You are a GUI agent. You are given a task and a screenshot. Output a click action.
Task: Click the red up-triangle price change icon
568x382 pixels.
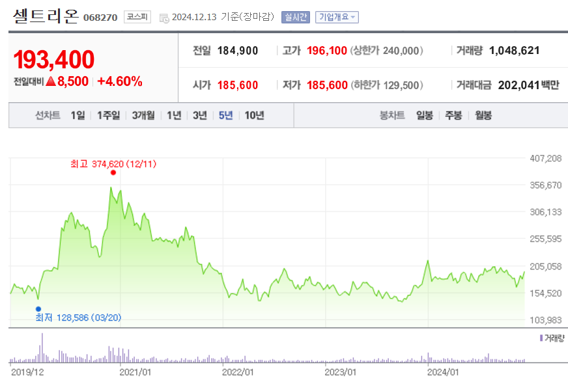tap(51, 81)
